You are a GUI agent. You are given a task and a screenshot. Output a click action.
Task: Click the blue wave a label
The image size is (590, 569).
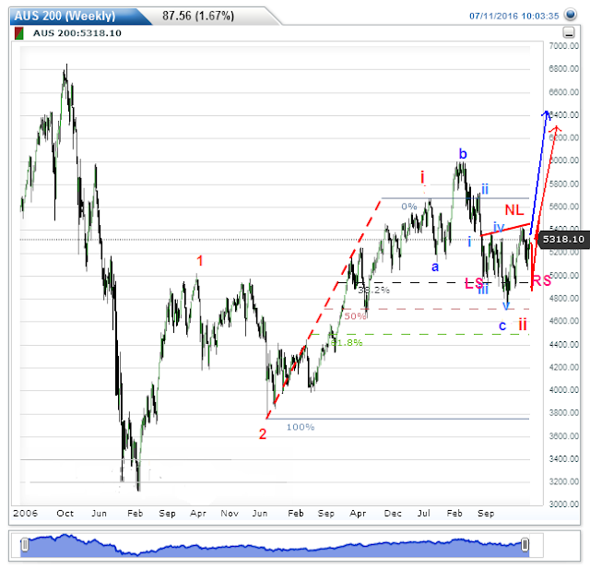click(435, 267)
